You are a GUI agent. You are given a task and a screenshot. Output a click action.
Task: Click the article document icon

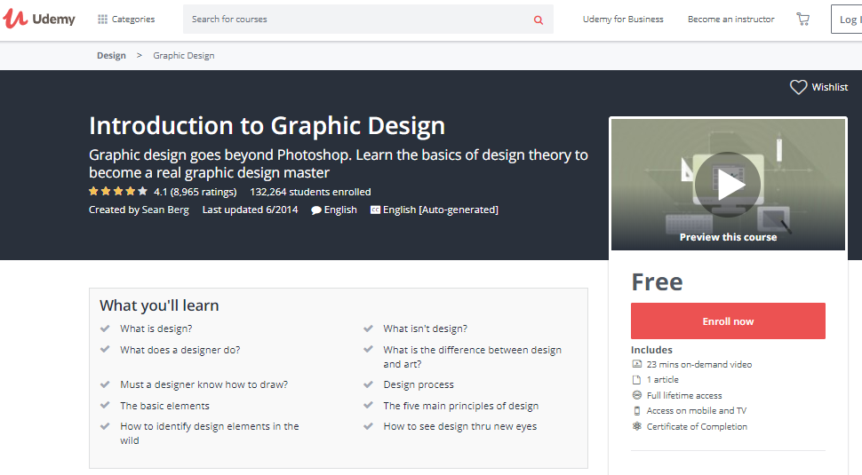coord(636,379)
